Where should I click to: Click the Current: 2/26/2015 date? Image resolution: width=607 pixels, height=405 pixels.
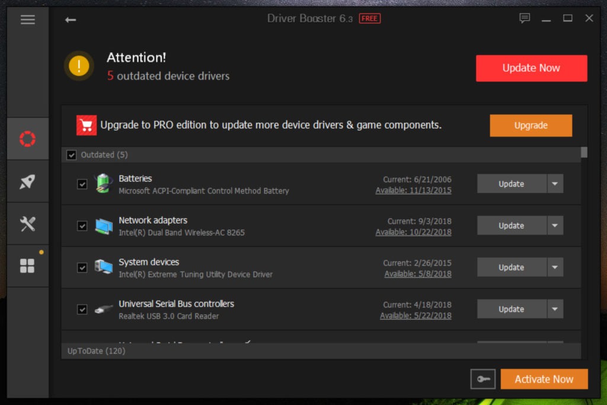click(x=417, y=263)
